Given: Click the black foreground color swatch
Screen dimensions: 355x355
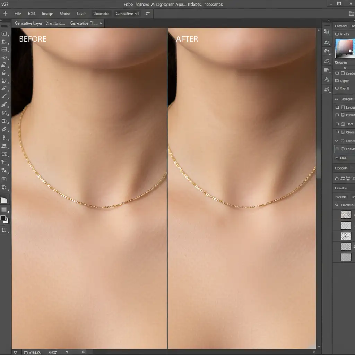Looking at the screenshot, I should coord(3,218).
